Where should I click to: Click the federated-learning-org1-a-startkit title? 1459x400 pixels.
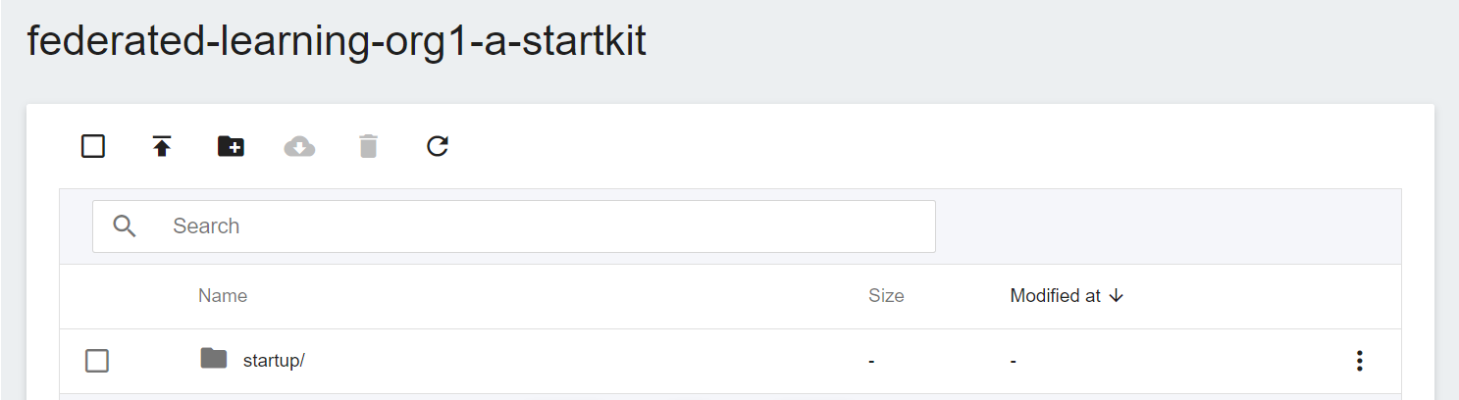tap(337, 42)
